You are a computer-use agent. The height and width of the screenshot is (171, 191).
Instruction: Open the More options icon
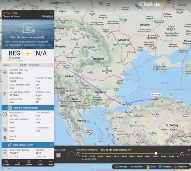(51, 163)
